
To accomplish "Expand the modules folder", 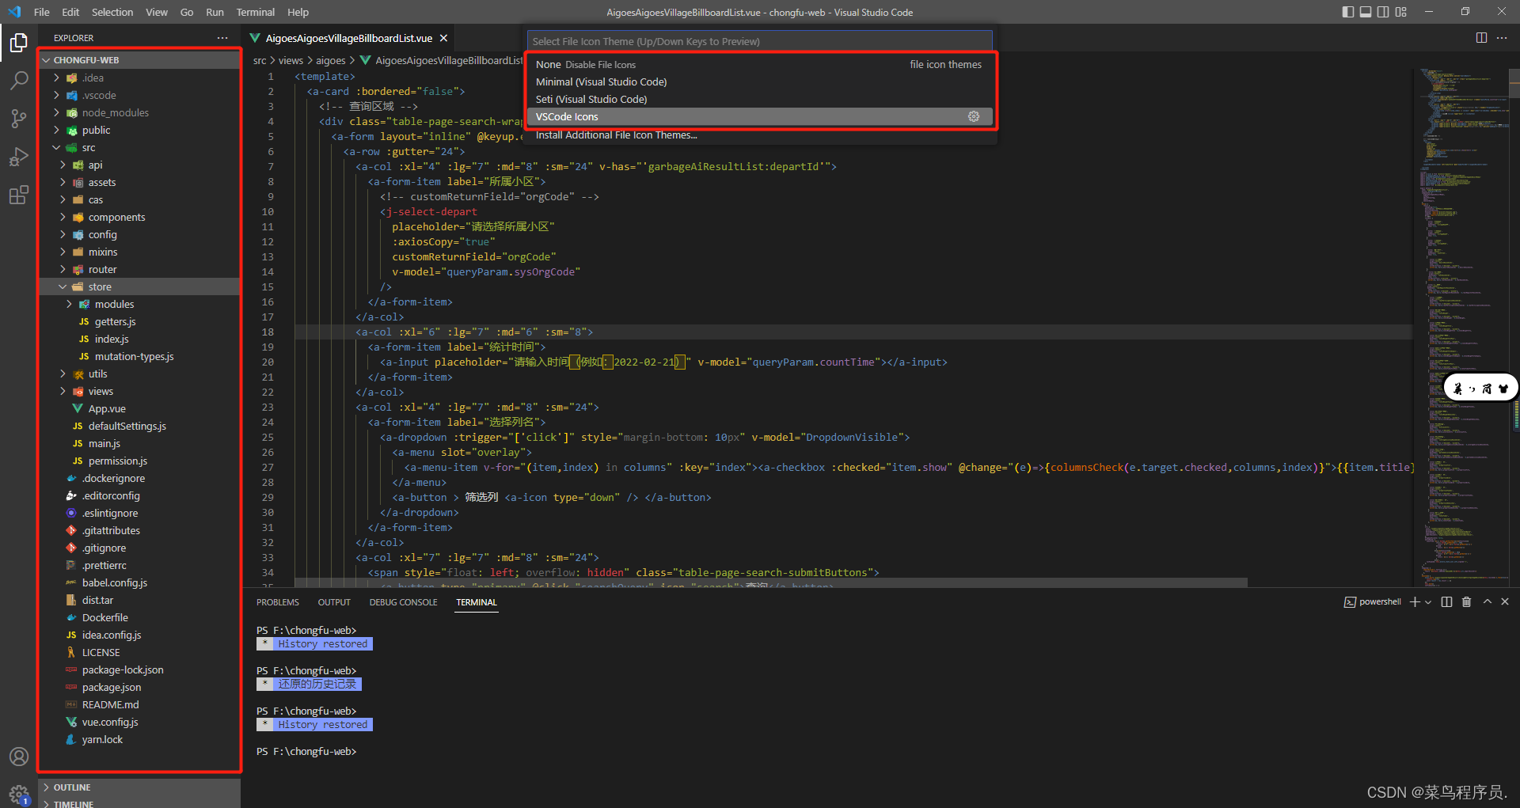I will (x=140, y=304).
